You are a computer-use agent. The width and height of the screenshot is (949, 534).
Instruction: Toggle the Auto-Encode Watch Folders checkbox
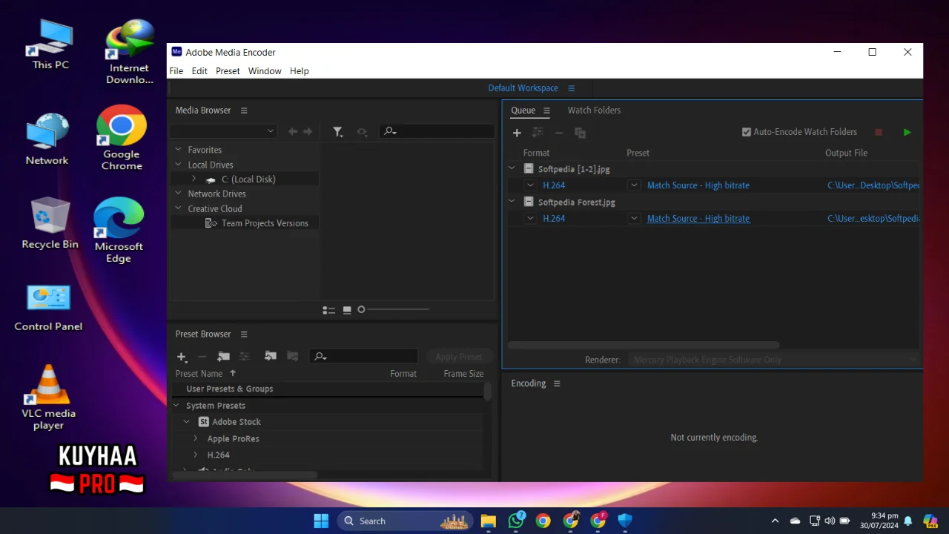[x=747, y=132]
